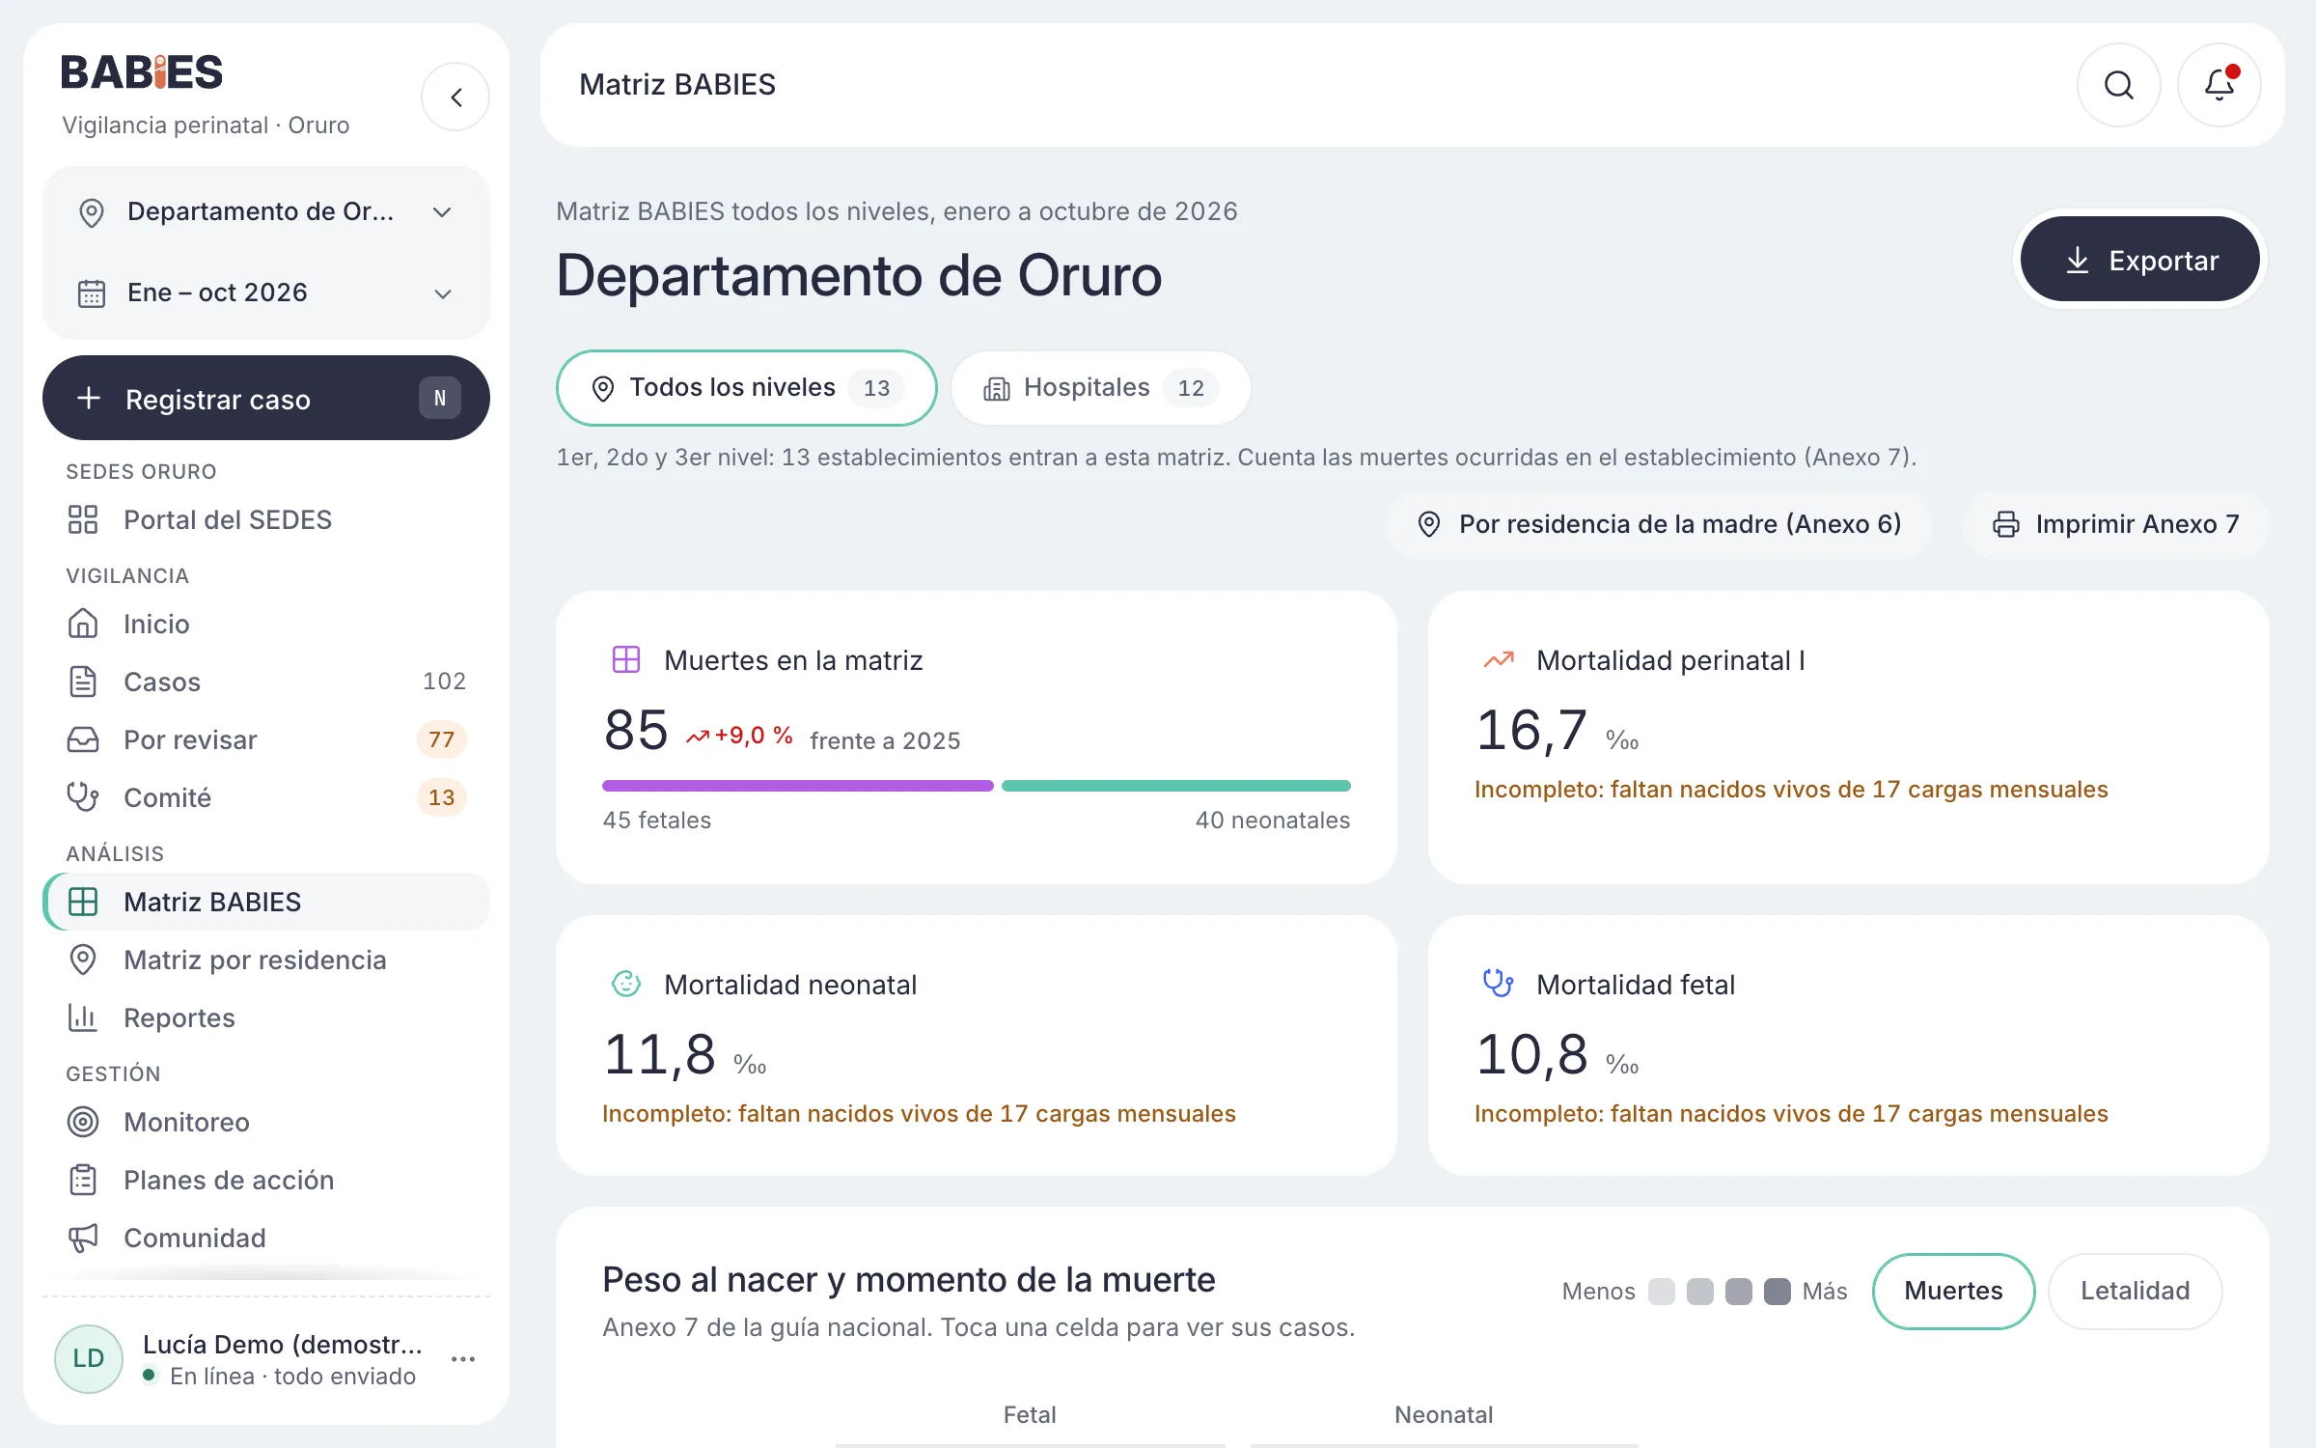
Task: Switch heatmap to Muertes view
Action: tap(1953, 1291)
